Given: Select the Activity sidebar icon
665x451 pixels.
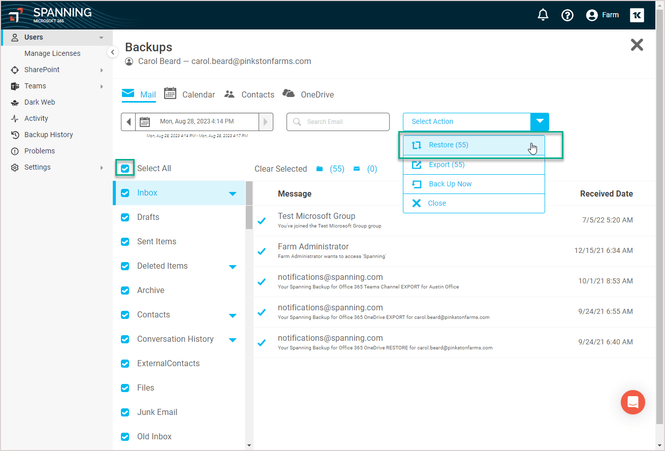Looking at the screenshot, I should pos(15,118).
